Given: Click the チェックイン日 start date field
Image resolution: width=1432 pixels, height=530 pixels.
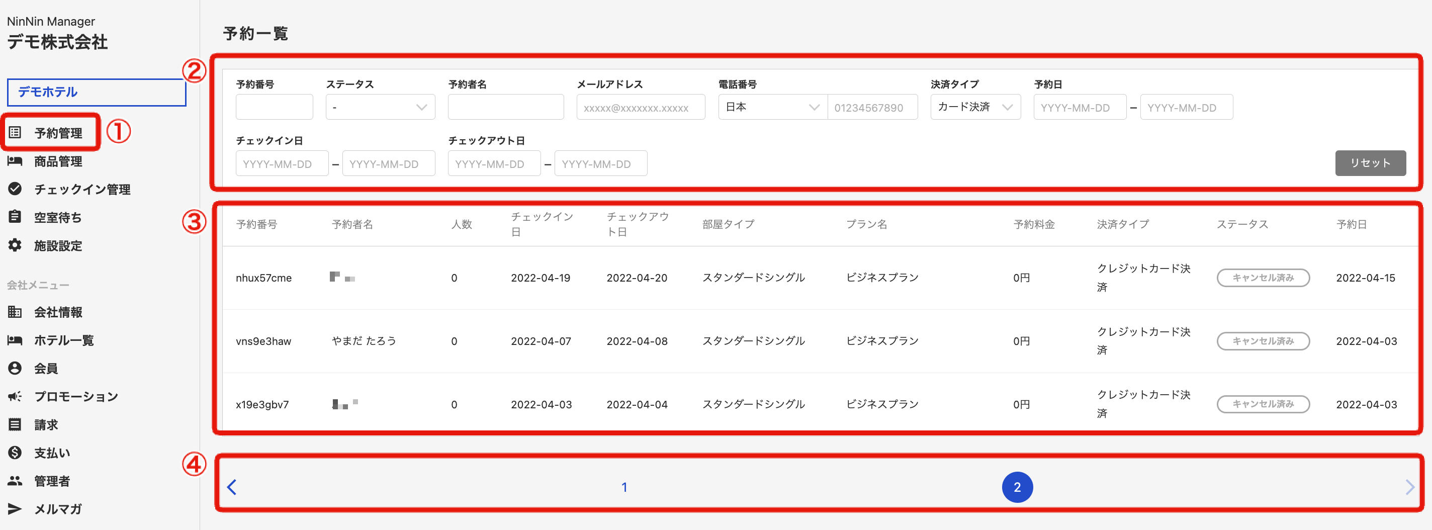Looking at the screenshot, I should [282, 163].
